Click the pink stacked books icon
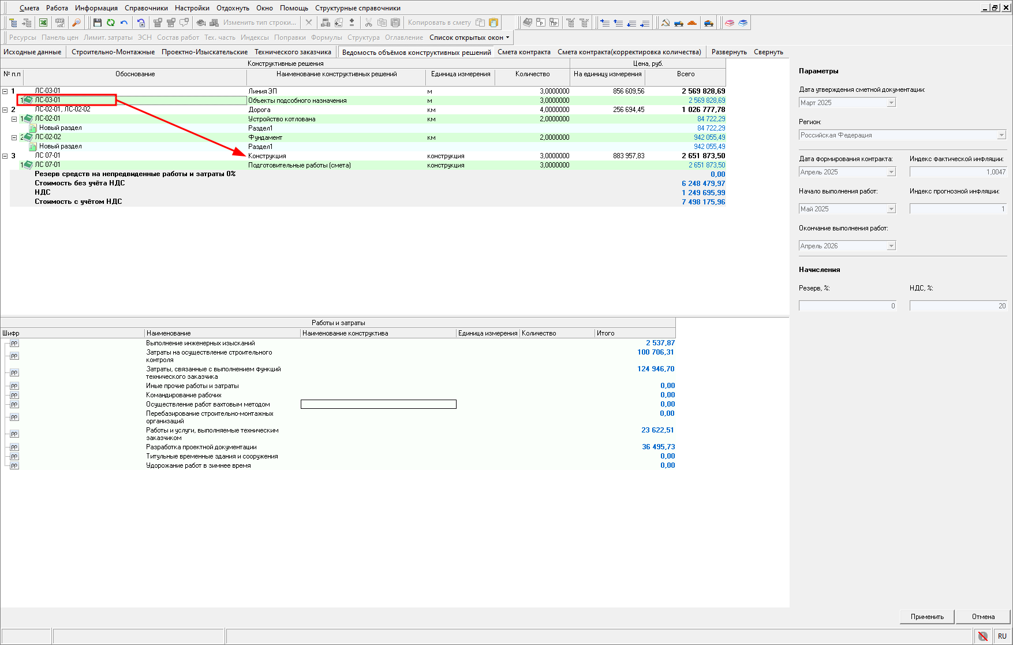Screen dimensions: 1013x645 click(730, 23)
